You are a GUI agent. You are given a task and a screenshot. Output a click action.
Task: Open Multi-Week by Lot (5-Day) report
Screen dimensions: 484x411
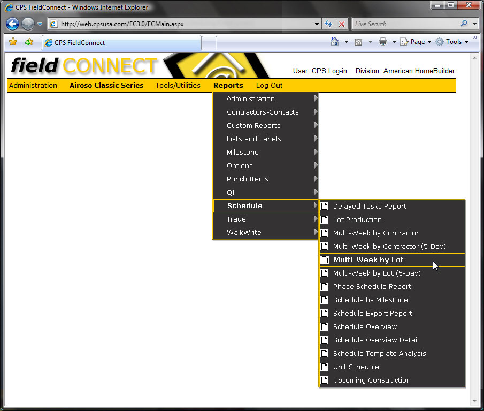(392, 273)
